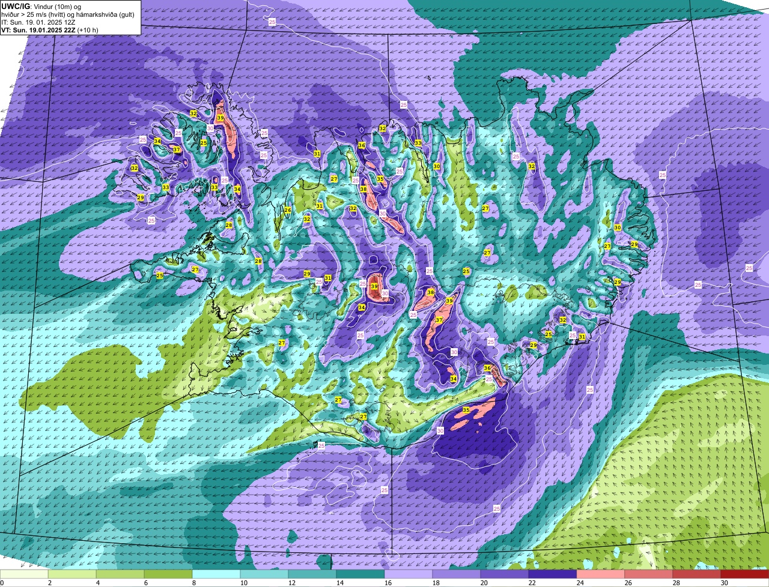
Task: Select the 2–4 m/s light green legend swatch
Action: (x=72, y=574)
